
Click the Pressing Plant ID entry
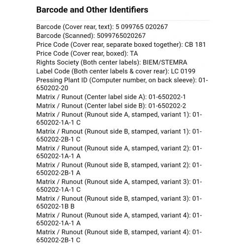pyautogui.click(x=122, y=84)
